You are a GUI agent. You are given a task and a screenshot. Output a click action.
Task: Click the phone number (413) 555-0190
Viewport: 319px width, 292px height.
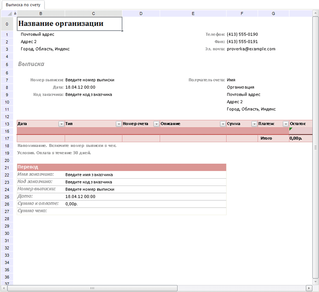(242, 34)
